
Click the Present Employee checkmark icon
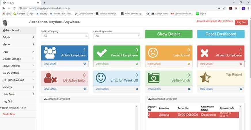point(102,53)
